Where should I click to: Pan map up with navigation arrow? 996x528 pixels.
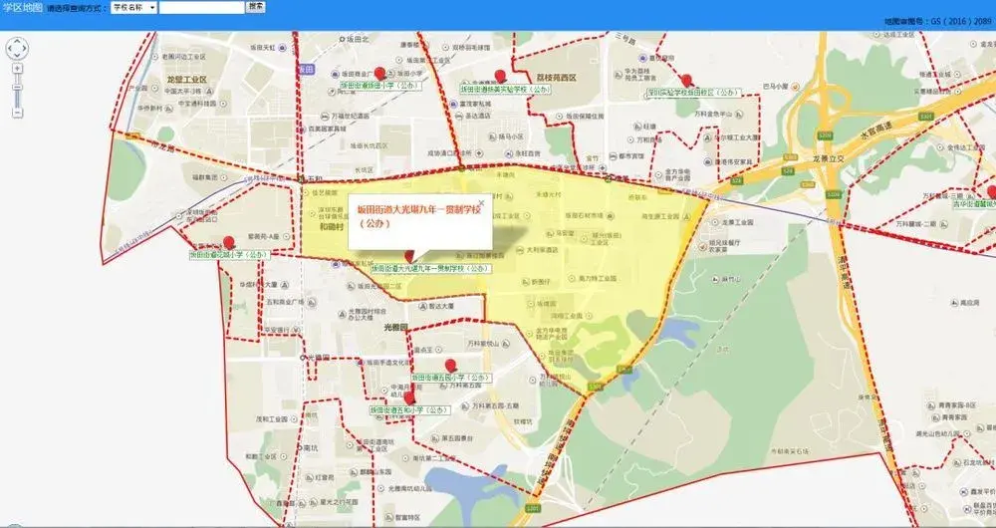(x=17, y=40)
